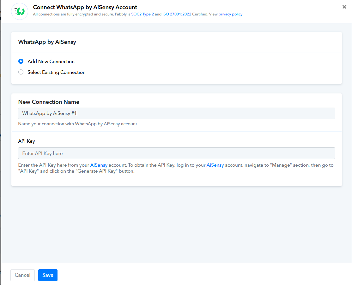Focus the API Key input field

point(176,153)
